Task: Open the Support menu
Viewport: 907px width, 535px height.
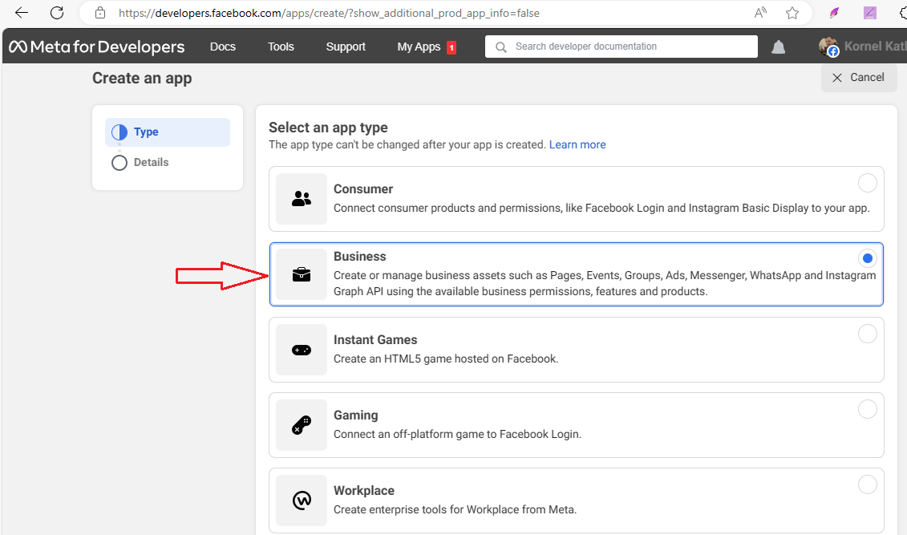Action: pos(346,47)
